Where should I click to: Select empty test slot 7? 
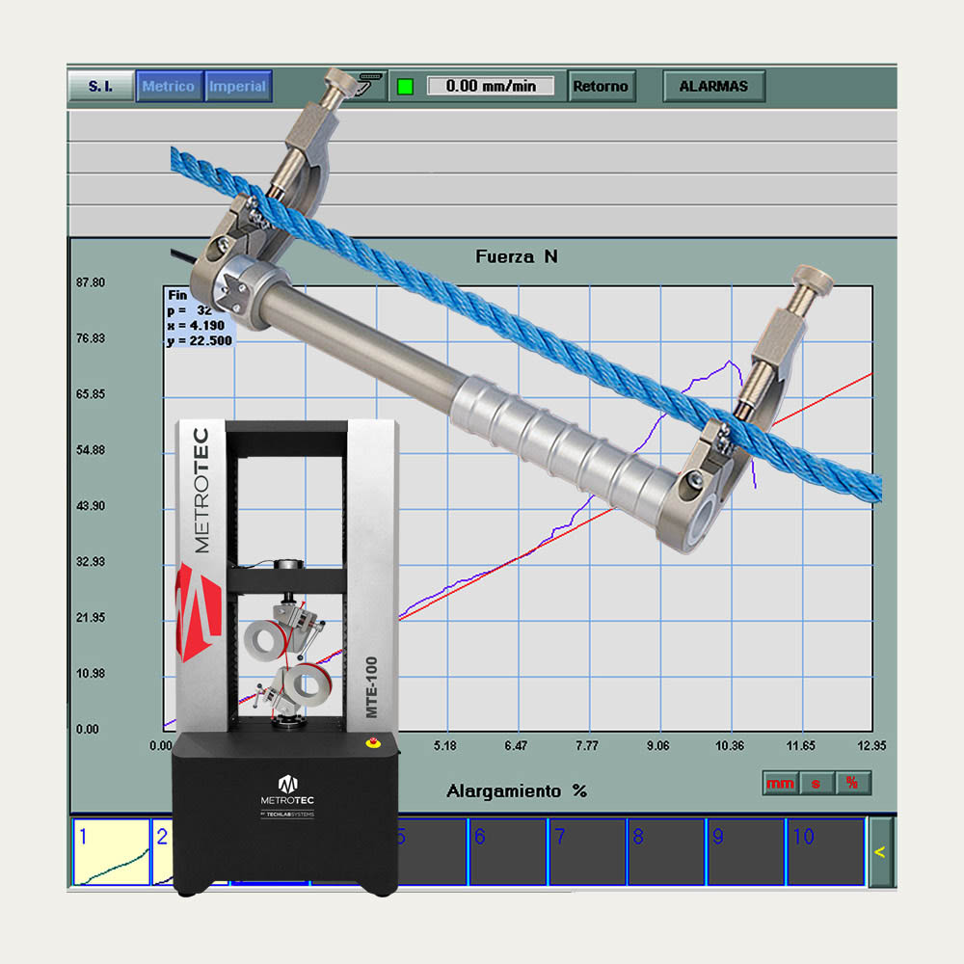587,852
